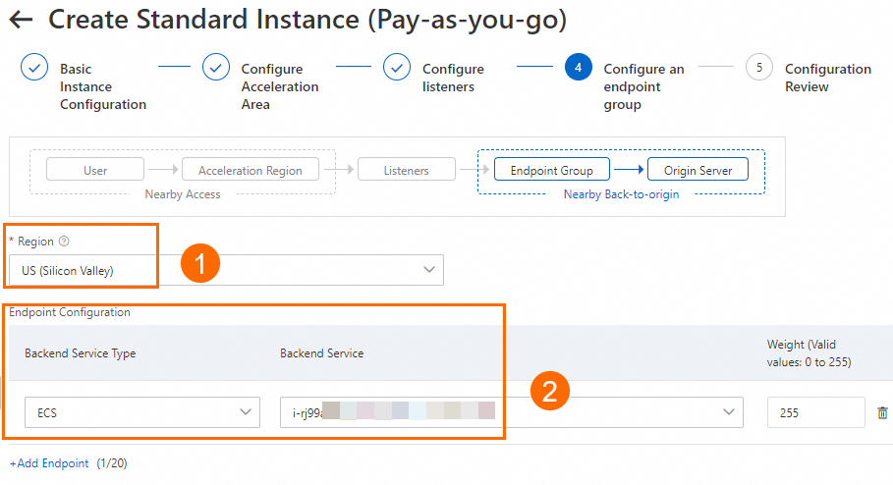Click the Endpoint Group diagram box
The image size is (893, 485).
[x=552, y=170]
